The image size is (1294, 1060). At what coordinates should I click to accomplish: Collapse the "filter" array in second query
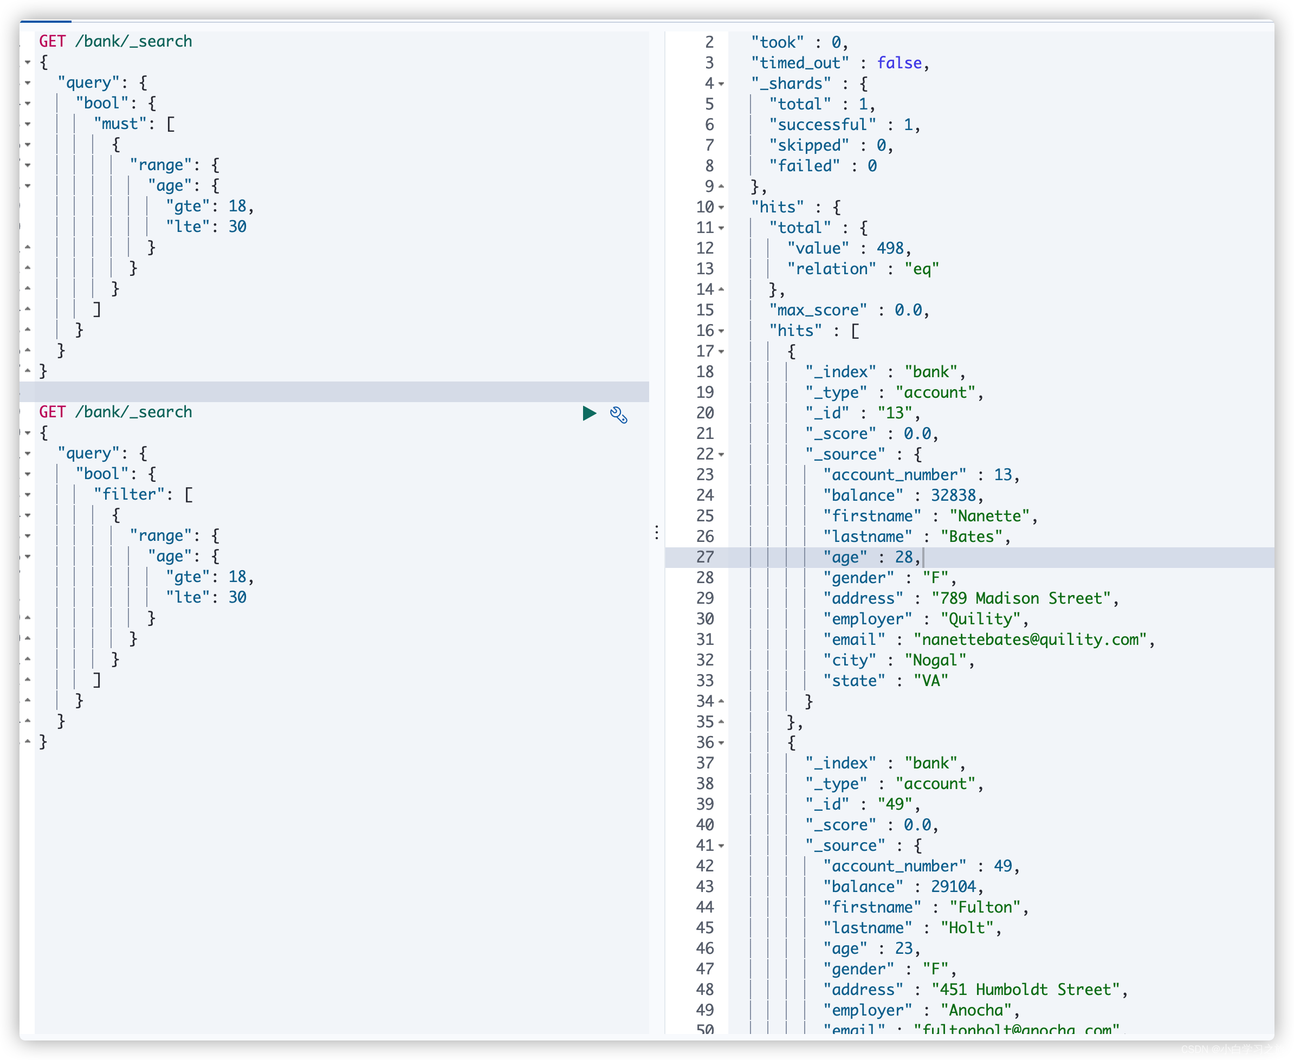(x=28, y=495)
